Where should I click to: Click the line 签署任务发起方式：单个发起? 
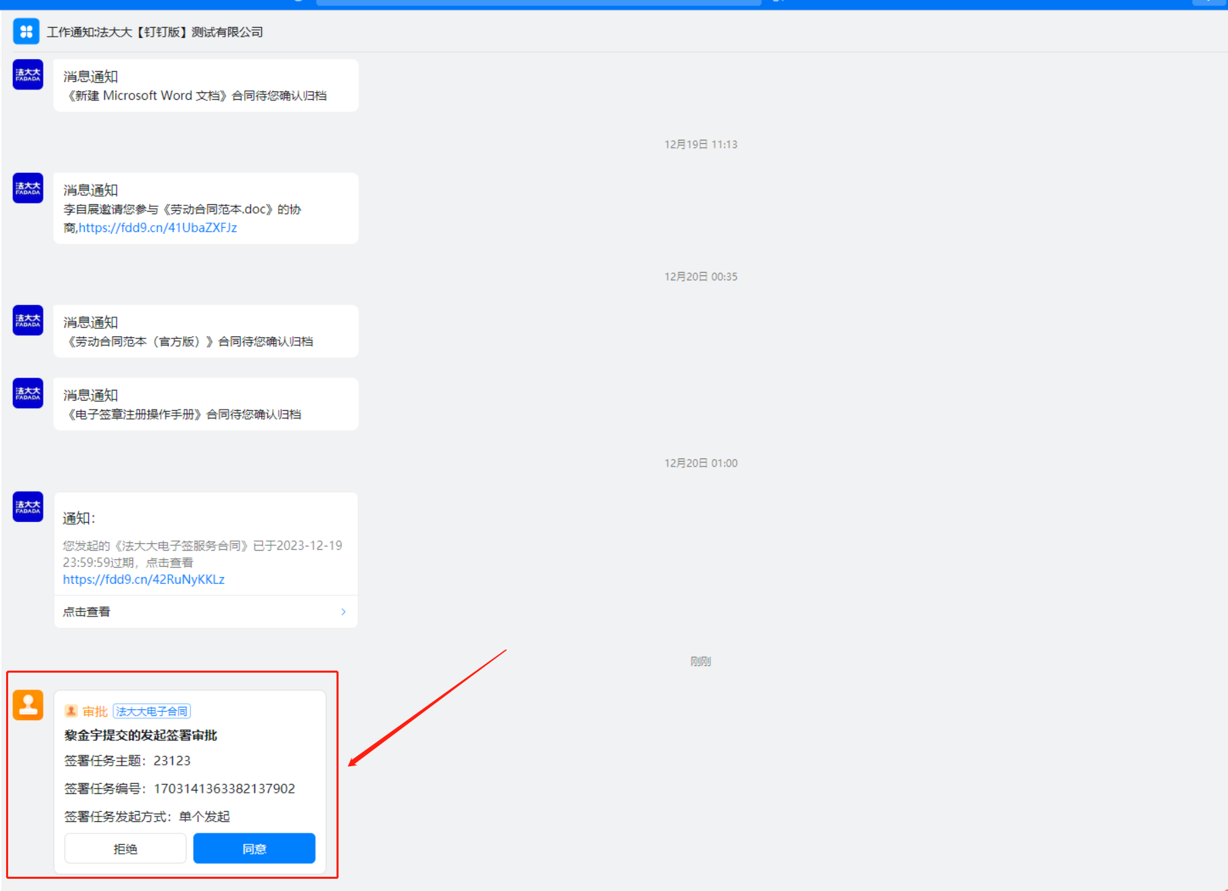tap(147, 816)
